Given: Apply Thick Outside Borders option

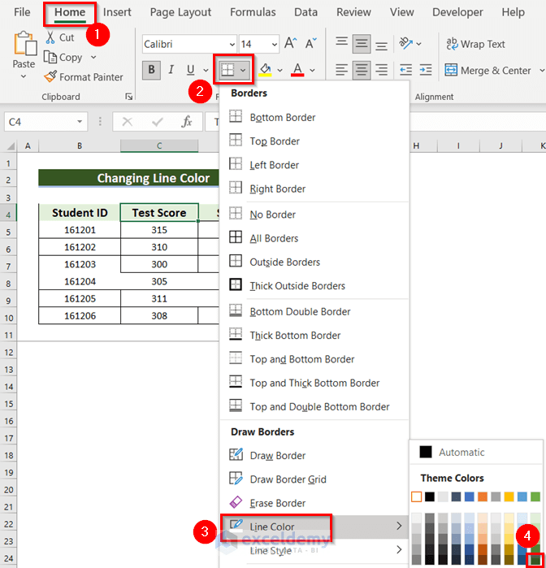Looking at the screenshot, I should [x=297, y=285].
